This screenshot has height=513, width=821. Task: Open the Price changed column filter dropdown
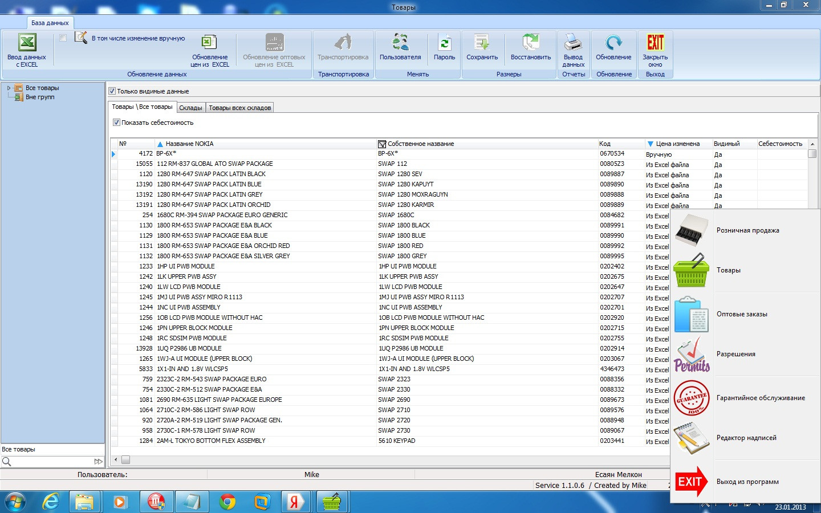[x=650, y=144]
